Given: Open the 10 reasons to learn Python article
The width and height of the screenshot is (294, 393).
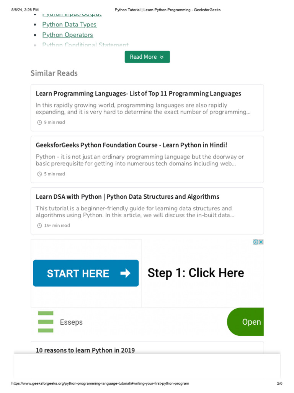Looking at the screenshot, I should 85,350.
